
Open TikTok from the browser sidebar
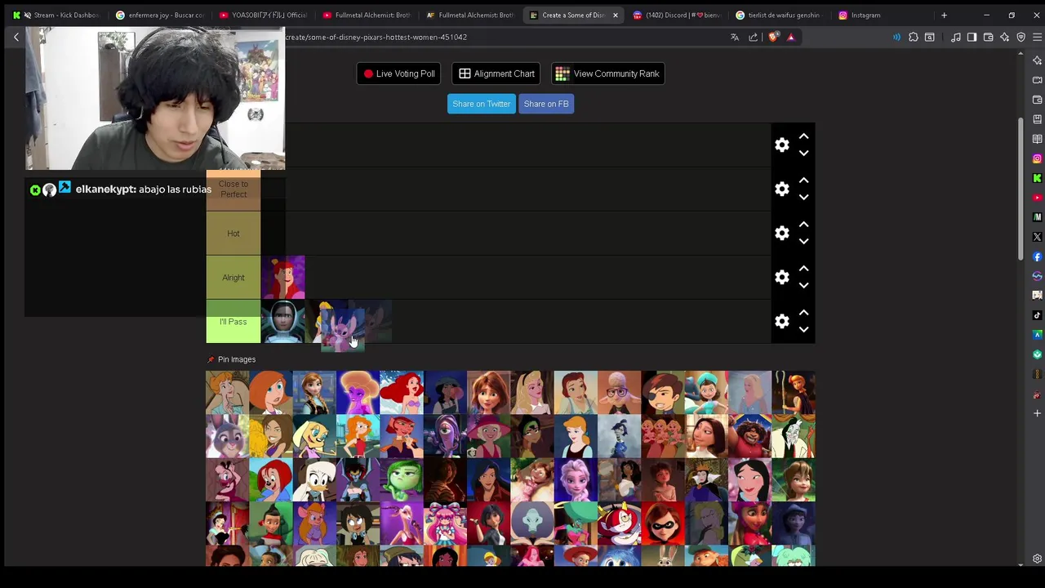coord(1037,315)
